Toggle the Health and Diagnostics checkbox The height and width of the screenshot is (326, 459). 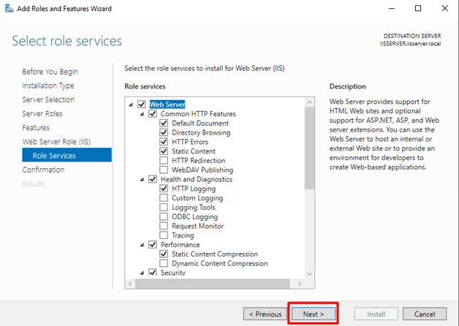pos(153,179)
